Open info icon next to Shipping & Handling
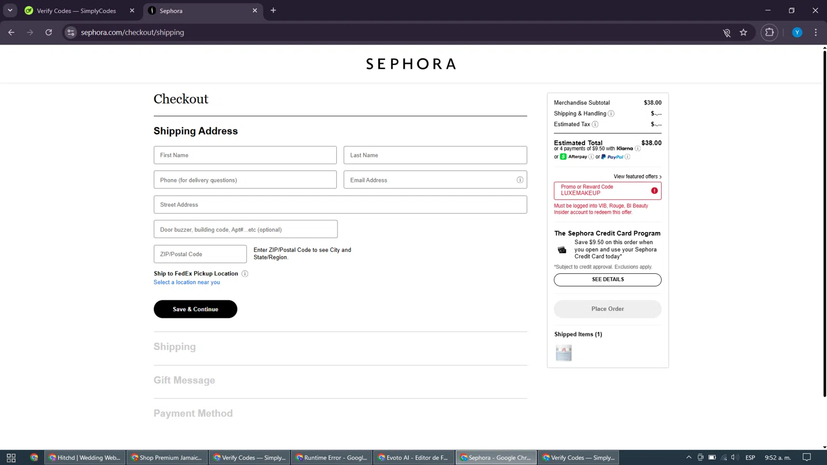 pyautogui.click(x=611, y=113)
